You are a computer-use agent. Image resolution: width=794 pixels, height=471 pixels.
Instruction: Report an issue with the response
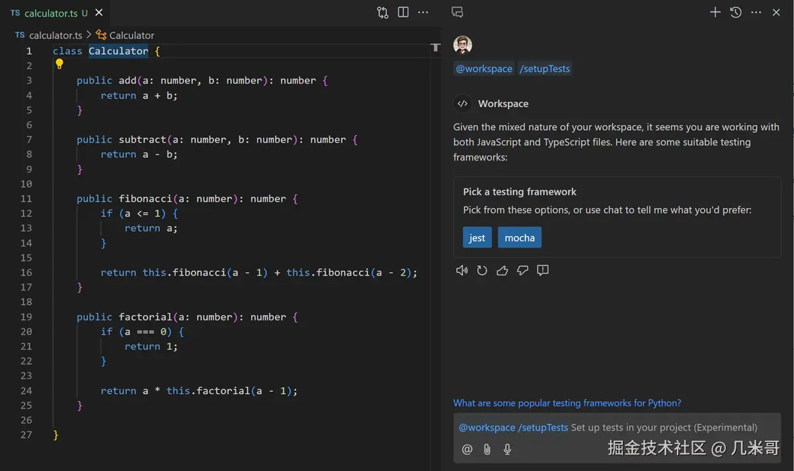pyautogui.click(x=543, y=270)
